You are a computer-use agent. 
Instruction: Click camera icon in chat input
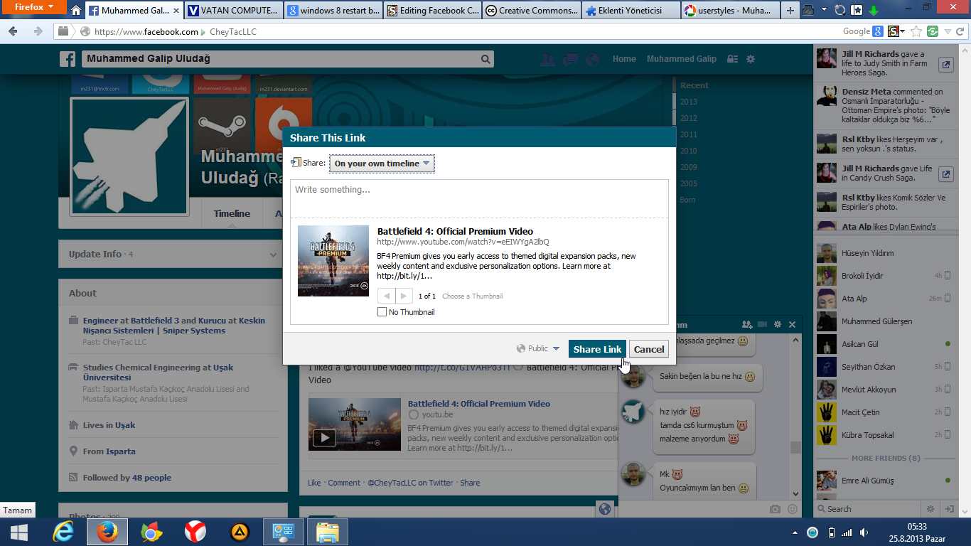775,509
